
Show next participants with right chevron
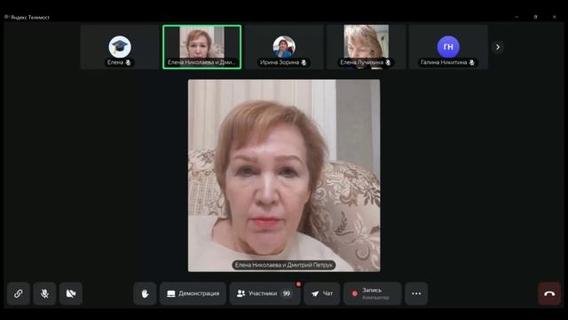498,47
